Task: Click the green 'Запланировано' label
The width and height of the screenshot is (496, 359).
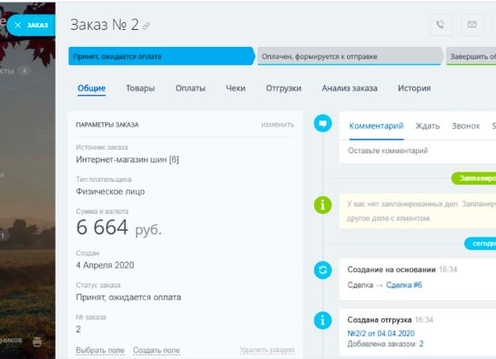Action: pyautogui.click(x=474, y=179)
